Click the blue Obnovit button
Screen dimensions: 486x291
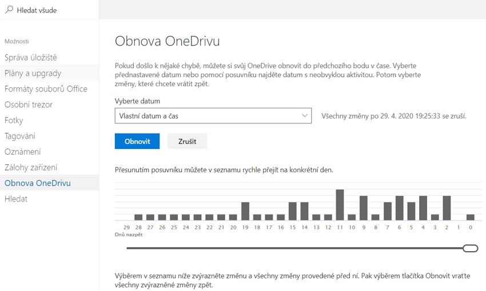coord(137,142)
